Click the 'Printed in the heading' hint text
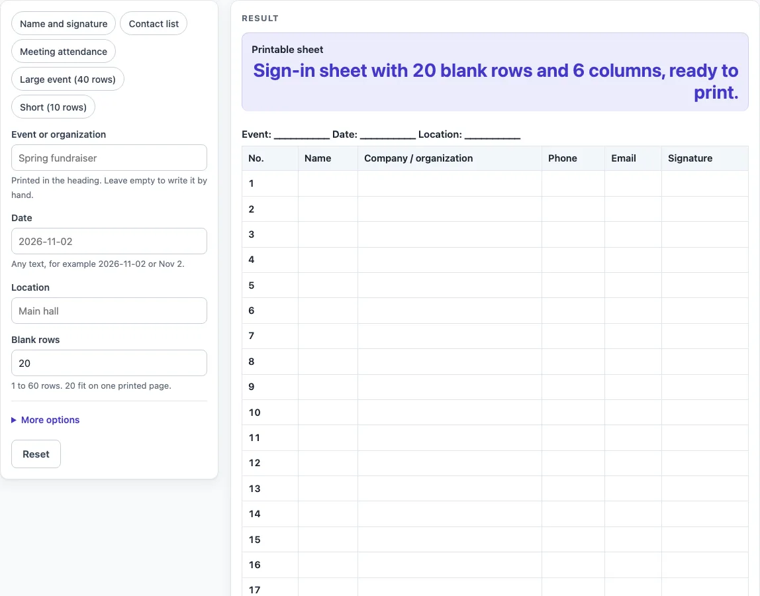 click(109, 187)
